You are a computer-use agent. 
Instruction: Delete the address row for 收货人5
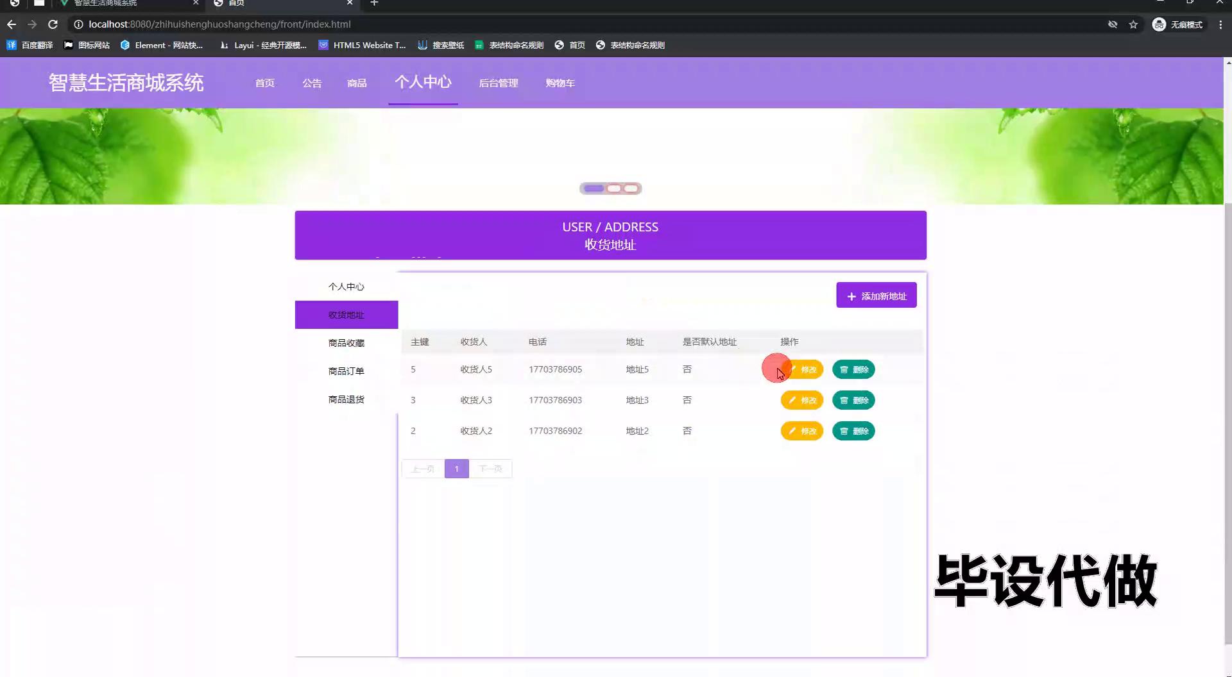click(853, 369)
